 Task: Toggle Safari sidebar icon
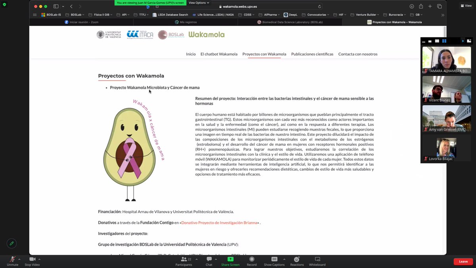[56, 6]
